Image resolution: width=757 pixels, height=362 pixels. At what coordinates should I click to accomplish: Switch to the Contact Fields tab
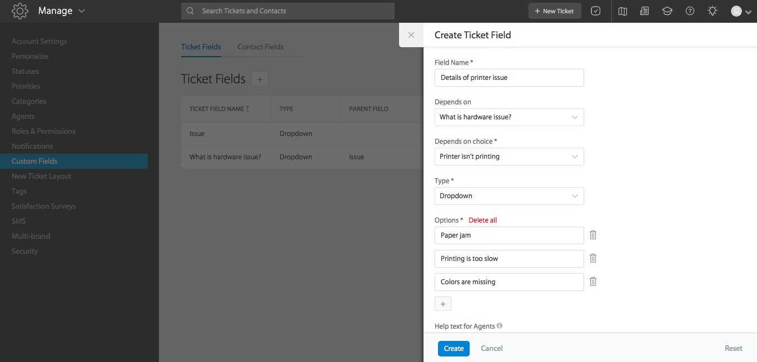click(x=260, y=47)
